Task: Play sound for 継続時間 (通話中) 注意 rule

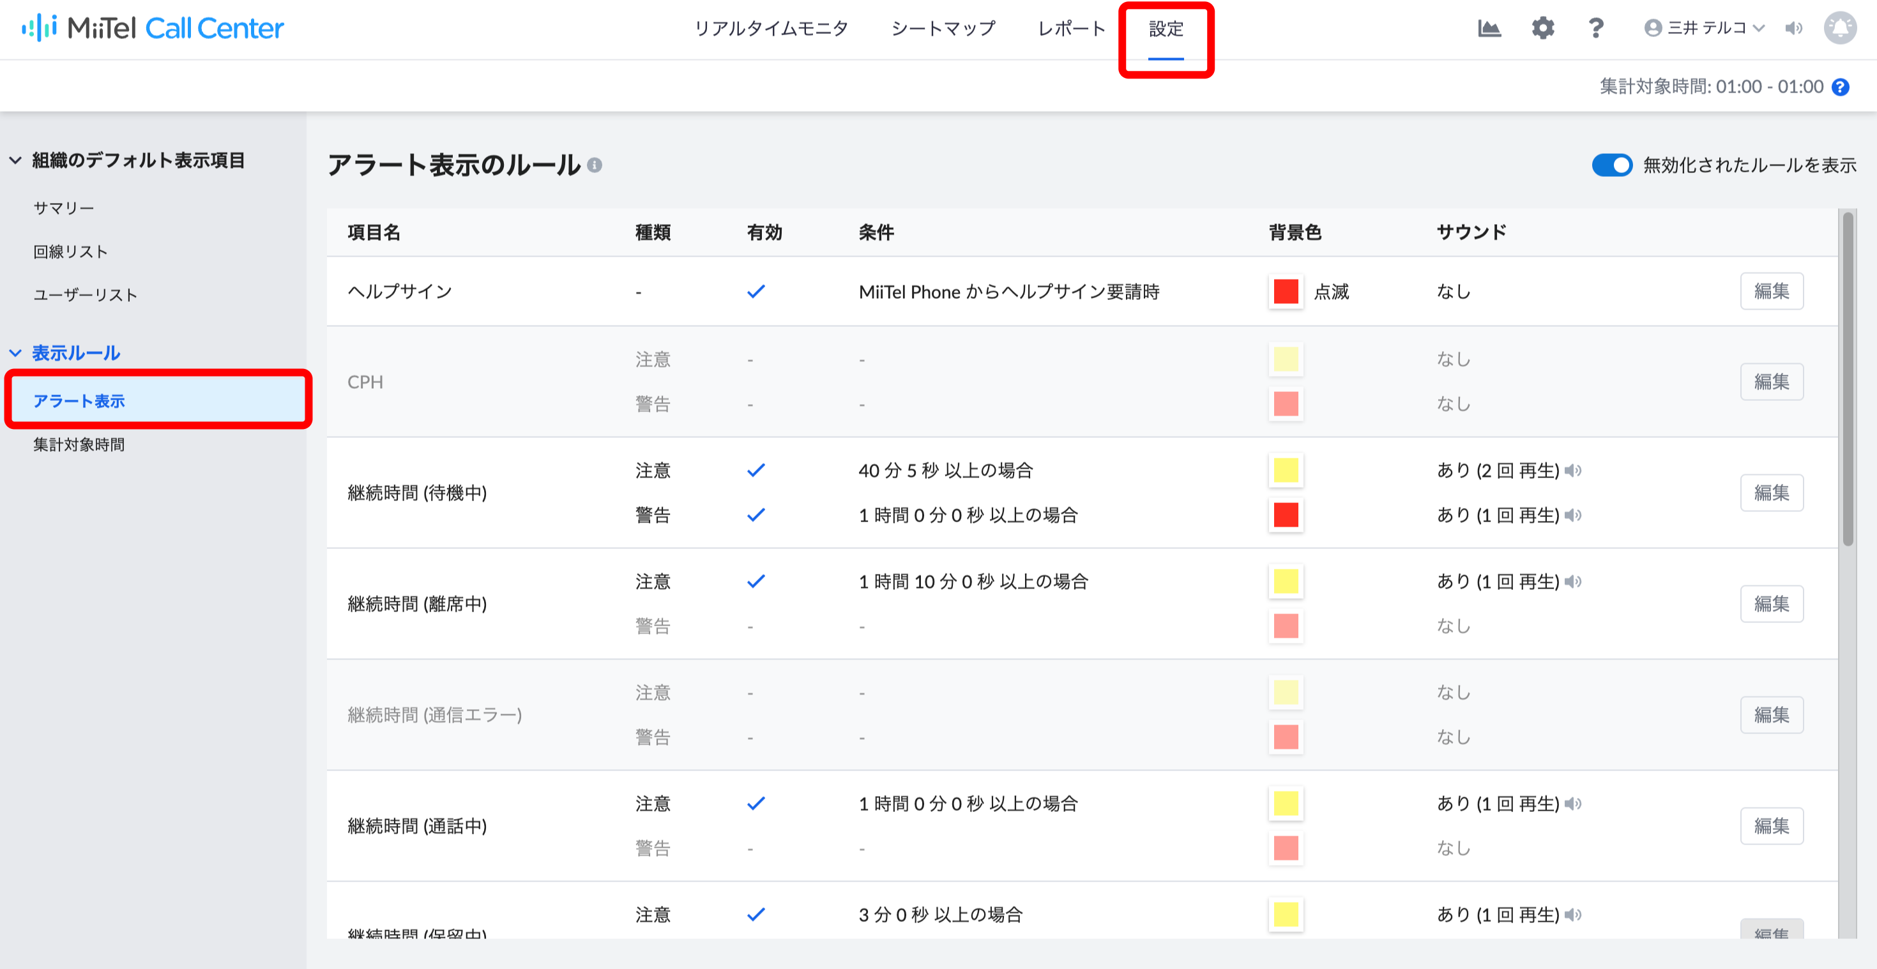Action: point(1573,804)
